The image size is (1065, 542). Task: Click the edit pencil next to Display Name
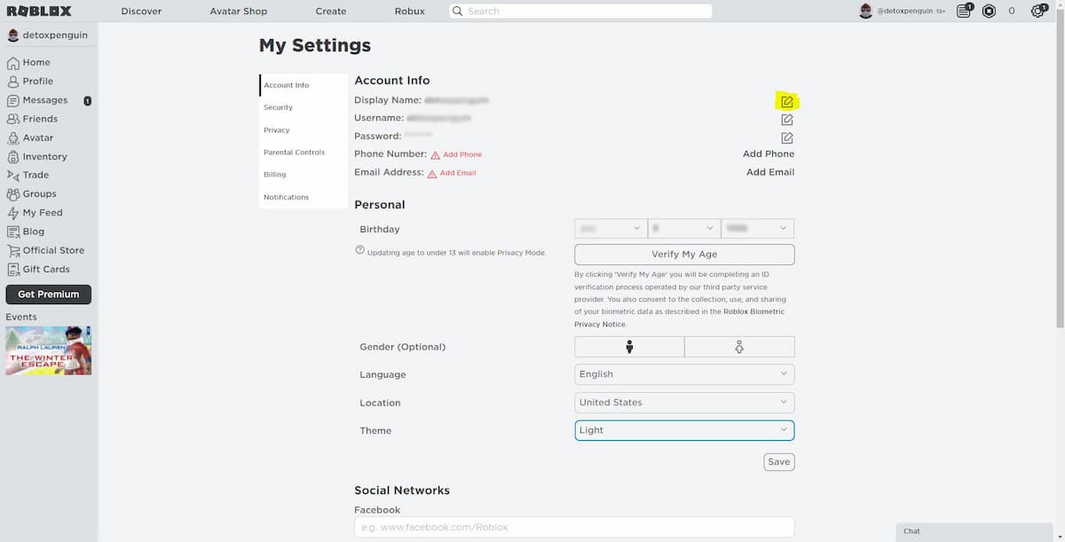(x=786, y=100)
